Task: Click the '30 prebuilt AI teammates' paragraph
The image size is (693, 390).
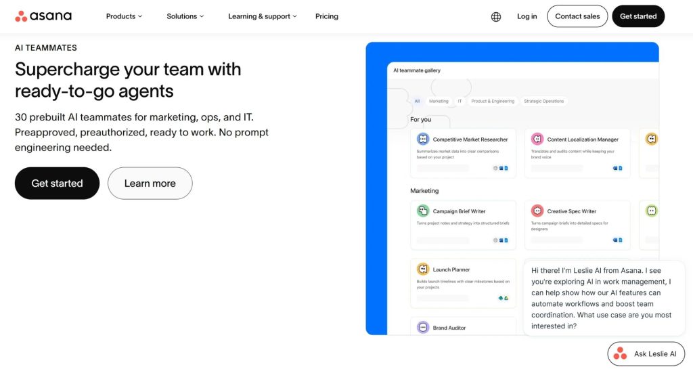Action: (141, 132)
